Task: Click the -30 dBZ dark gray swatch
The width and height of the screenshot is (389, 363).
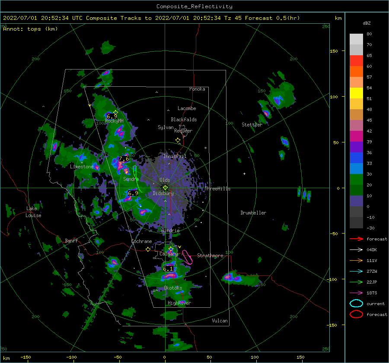Action: [x=356, y=223]
